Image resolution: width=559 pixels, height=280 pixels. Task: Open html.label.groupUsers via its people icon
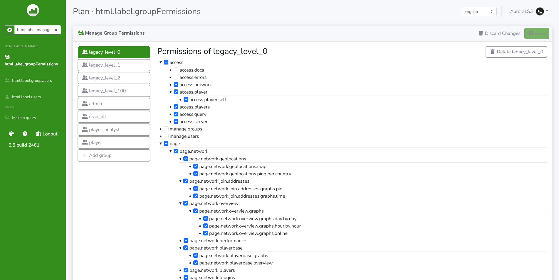[x=6, y=80]
